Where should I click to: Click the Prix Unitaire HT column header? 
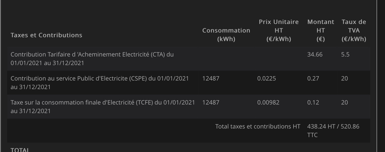[x=279, y=31]
